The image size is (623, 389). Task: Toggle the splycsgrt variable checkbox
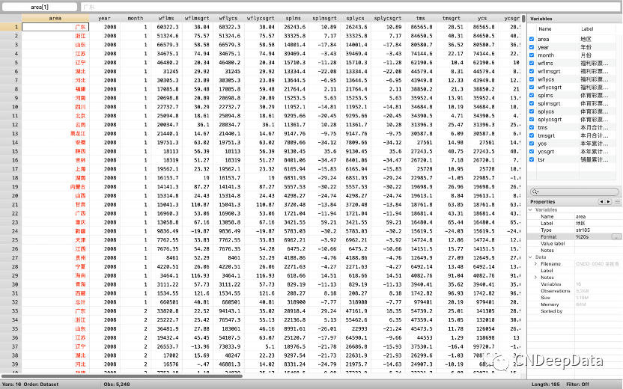532,119
